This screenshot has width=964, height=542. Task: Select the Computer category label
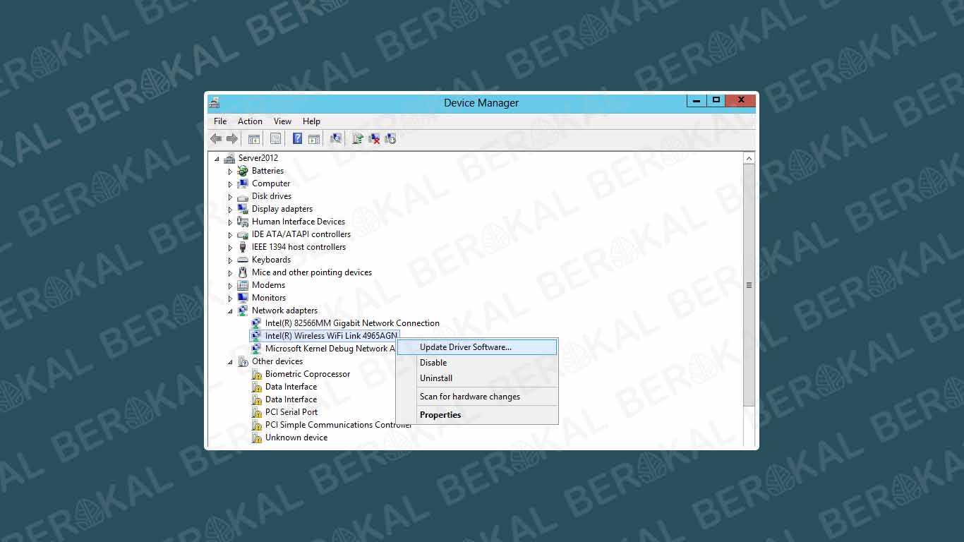point(271,183)
